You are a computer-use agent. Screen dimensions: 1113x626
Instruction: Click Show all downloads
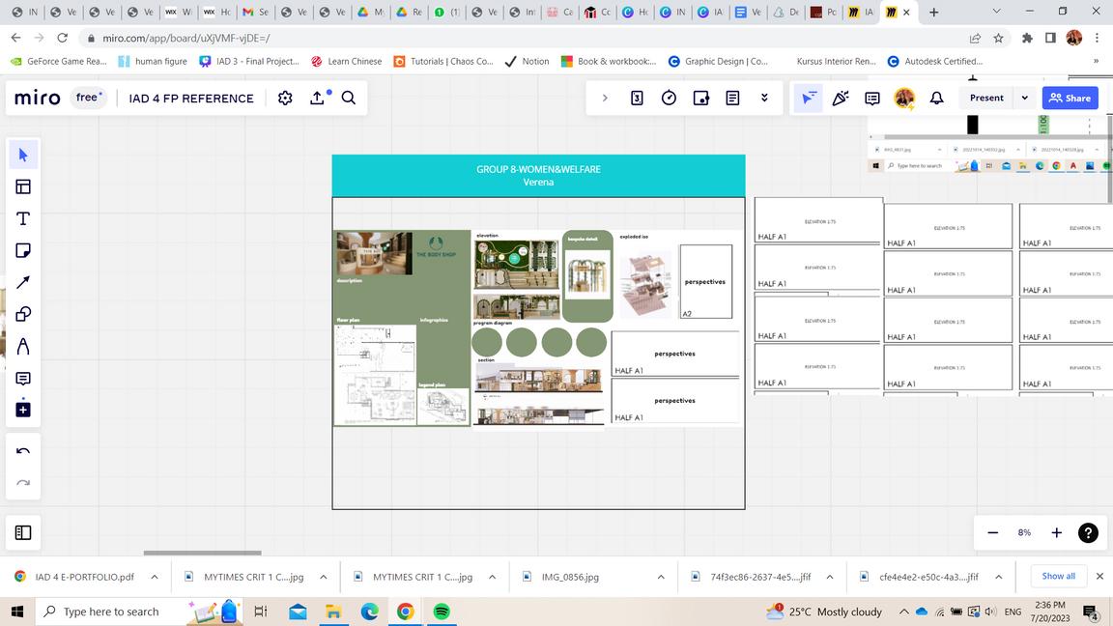1058,576
